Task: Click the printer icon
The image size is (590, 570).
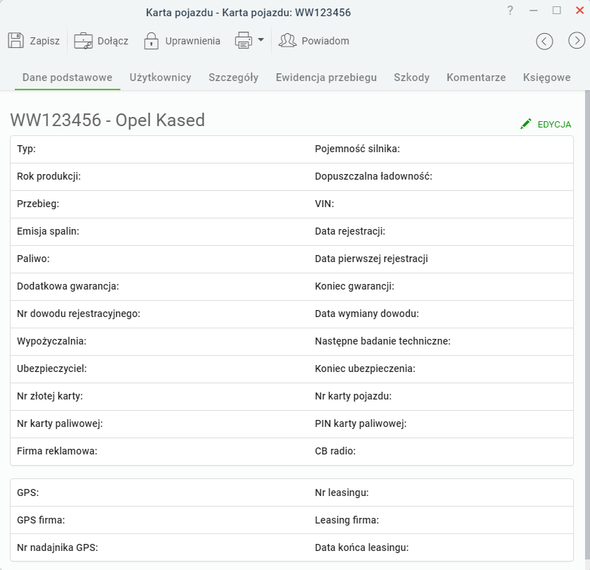Action: click(244, 40)
